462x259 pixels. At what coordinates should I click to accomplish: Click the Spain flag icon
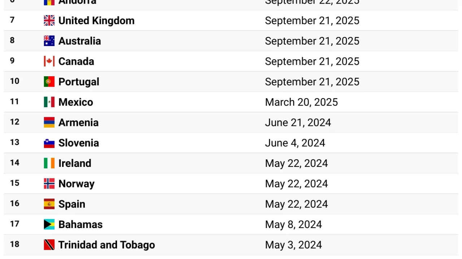49,204
